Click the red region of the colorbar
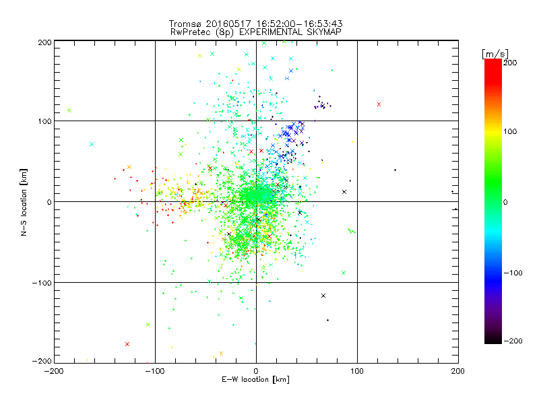The width and height of the screenshot is (539, 404). point(493,71)
